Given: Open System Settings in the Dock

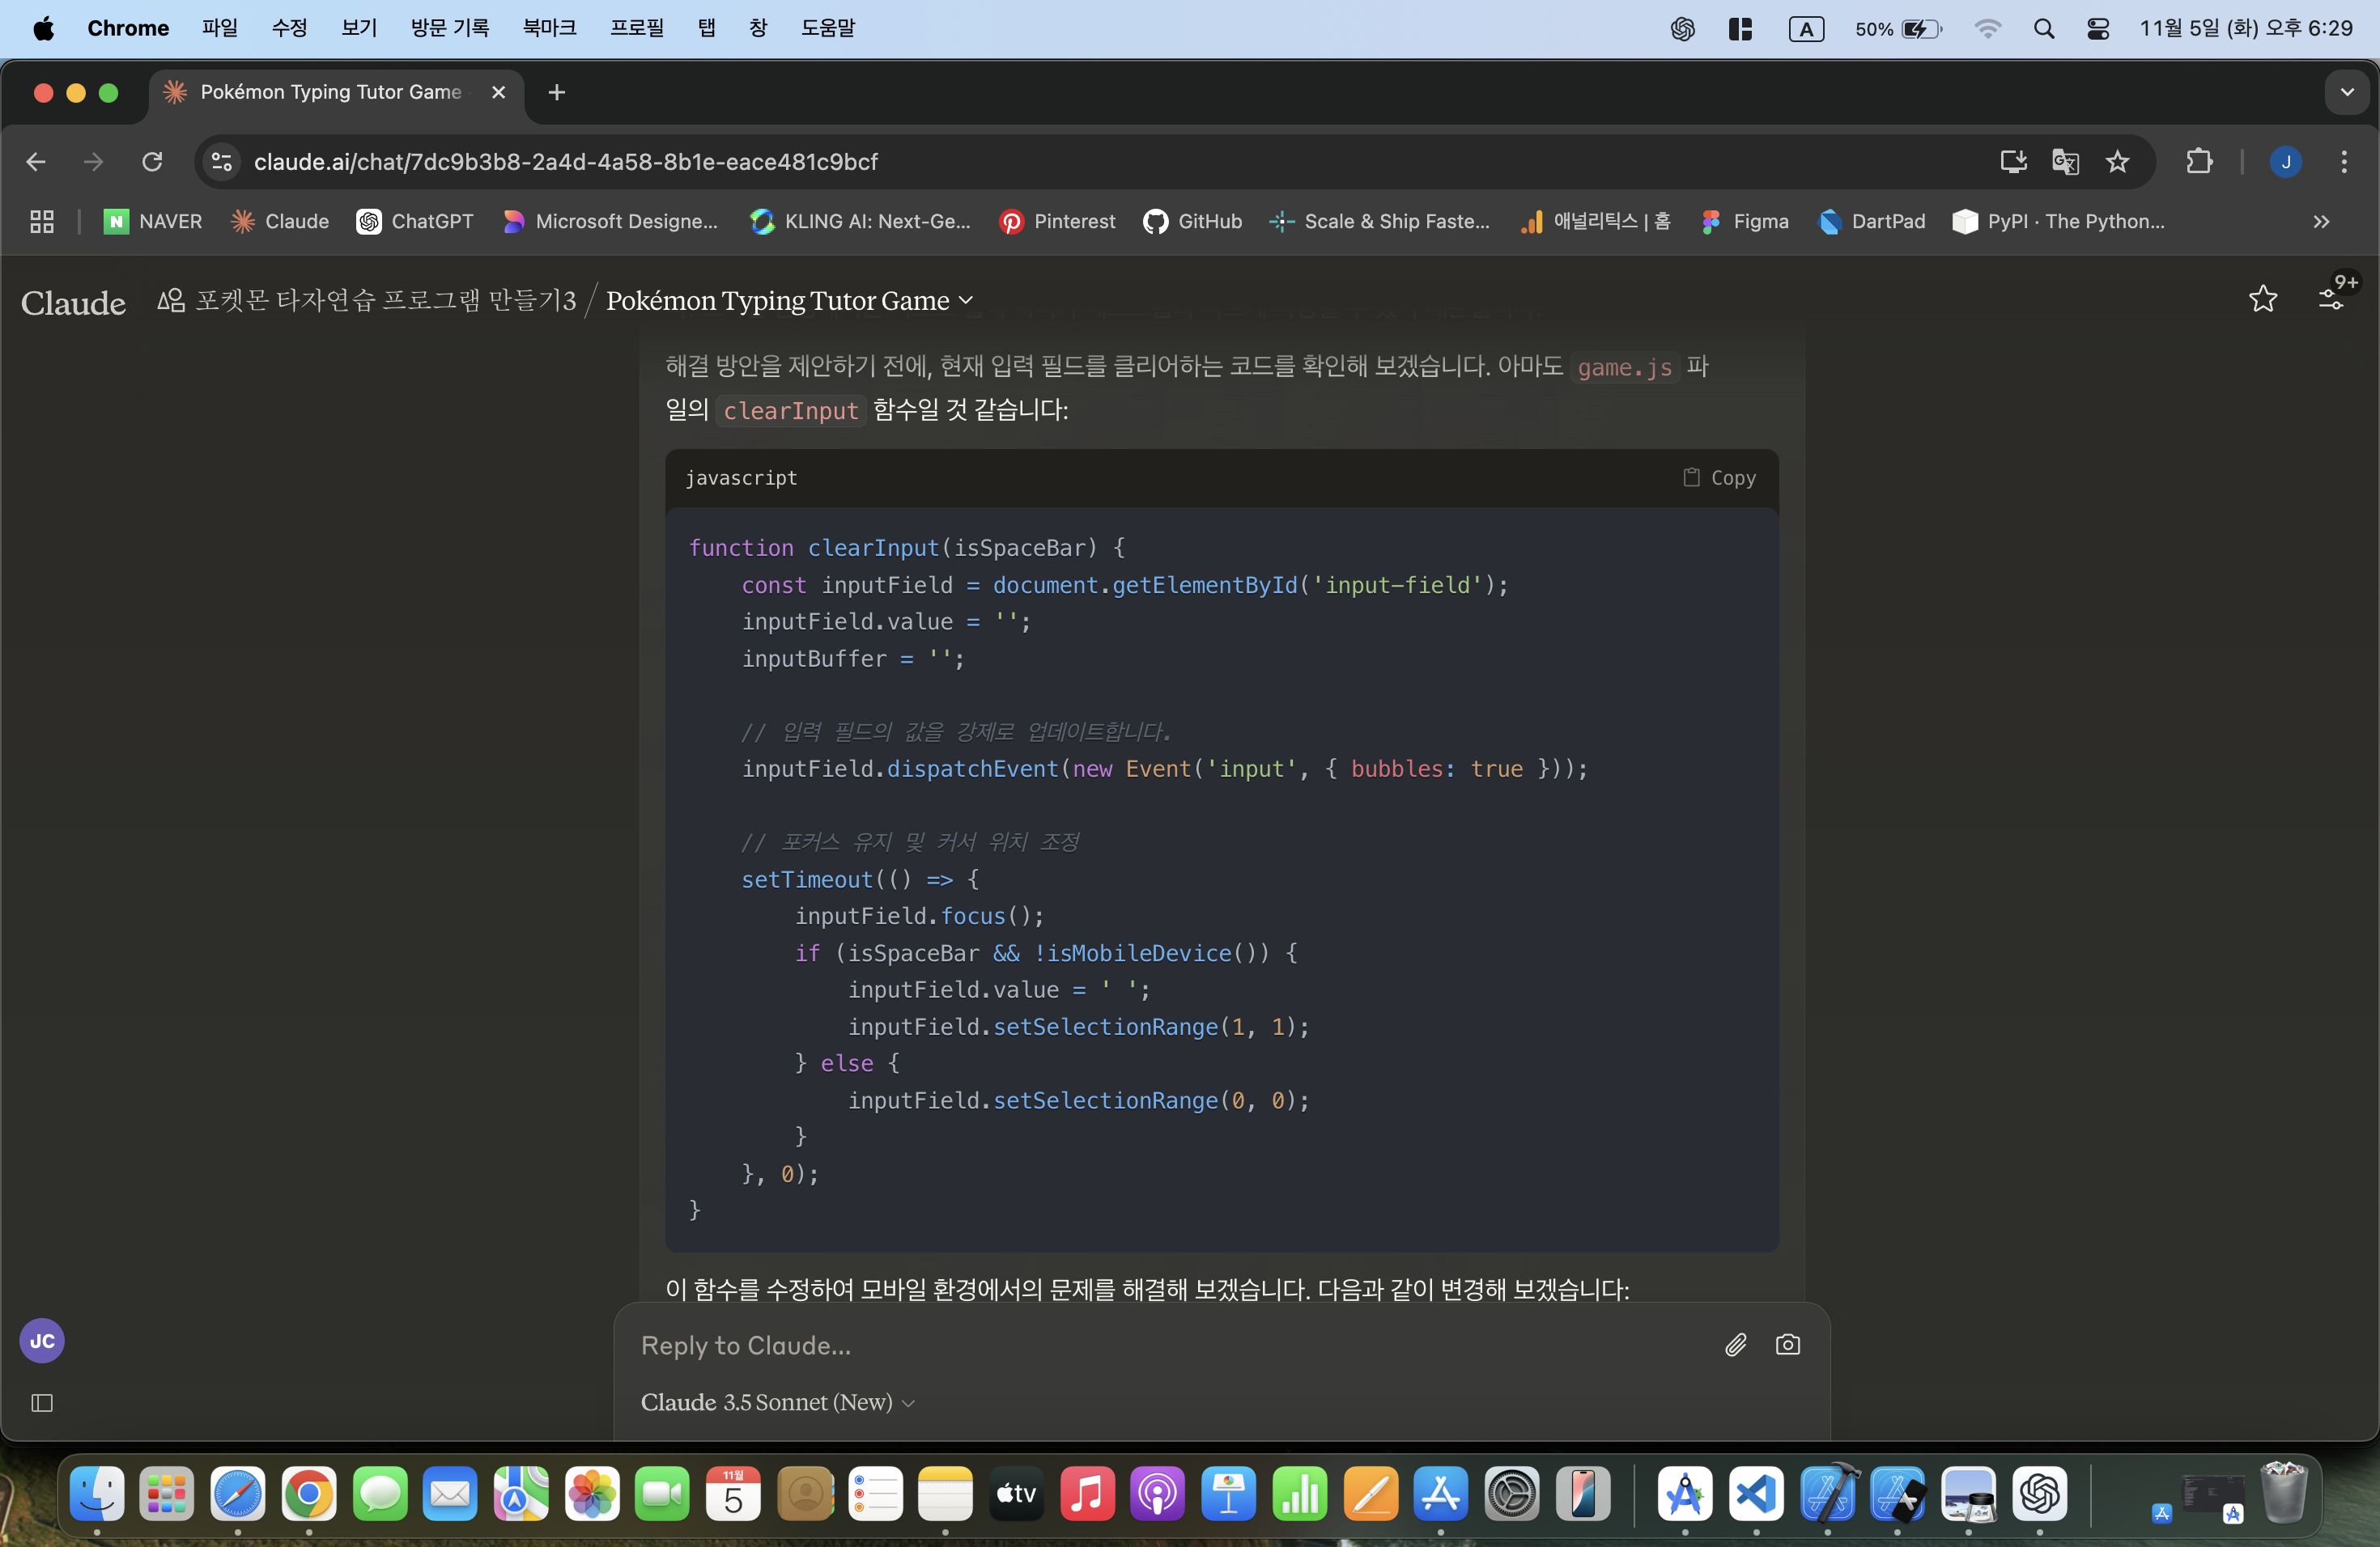Looking at the screenshot, I should [x=1512, y=1493].
